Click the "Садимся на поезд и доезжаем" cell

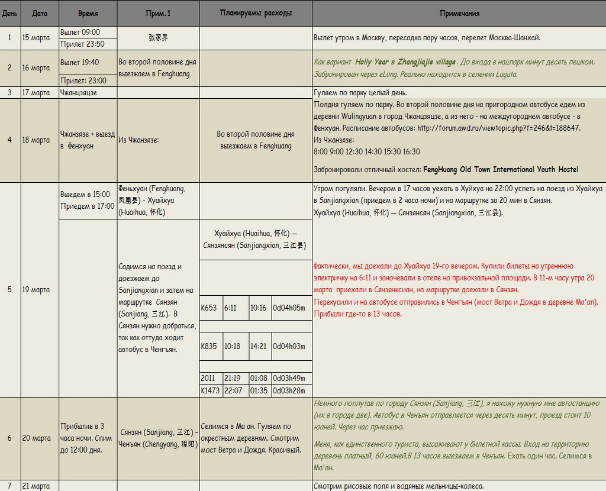pos(159,308)
